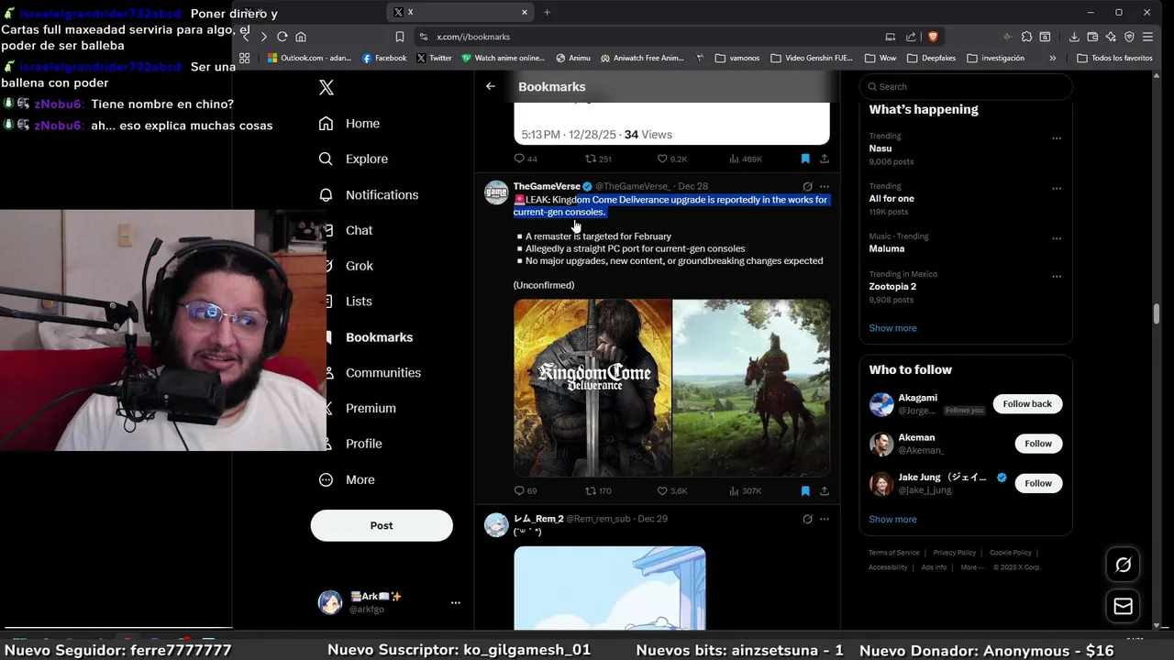Click Grok icon on TheGameVerse post
The height and width of the screenshot is (660, 1174).
[x=807, y=186]
